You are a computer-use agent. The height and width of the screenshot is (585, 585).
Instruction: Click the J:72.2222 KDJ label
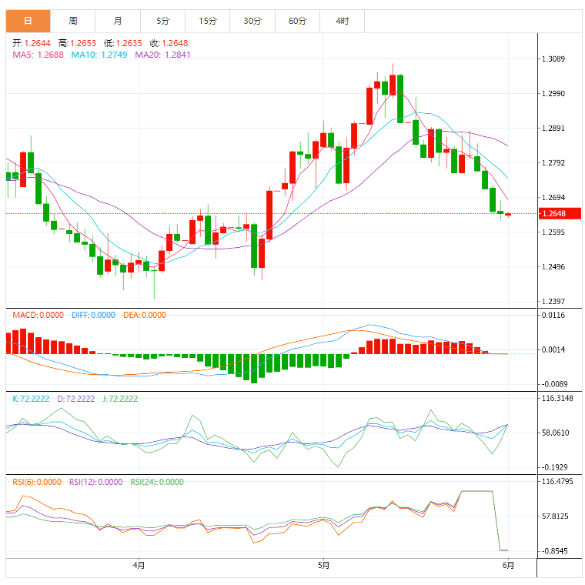pyautogui.click(x=120, y=399)
